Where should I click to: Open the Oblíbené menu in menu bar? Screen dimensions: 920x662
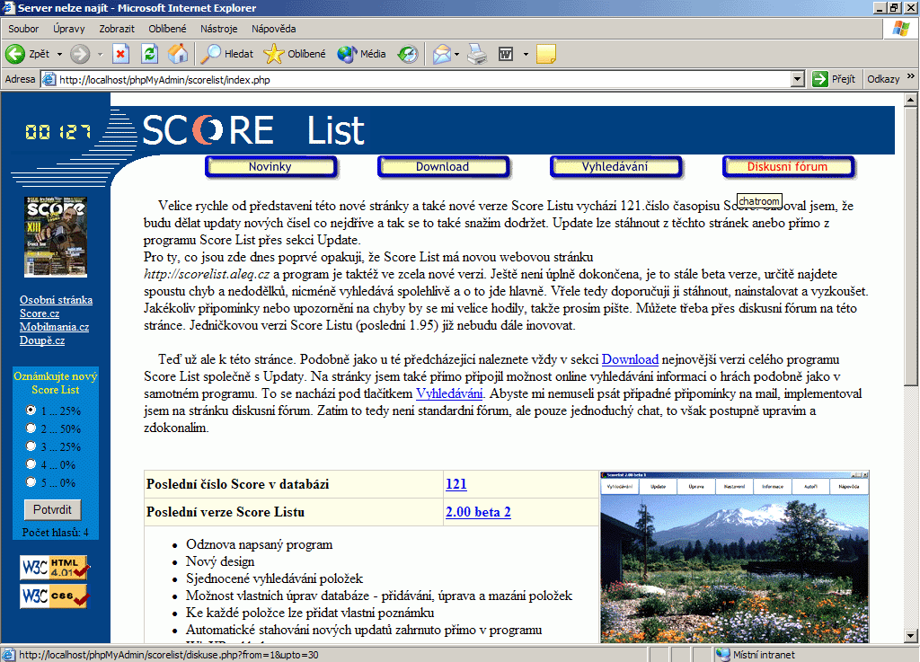pos(167,29)
